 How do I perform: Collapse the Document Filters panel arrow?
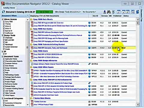point(28,16)
